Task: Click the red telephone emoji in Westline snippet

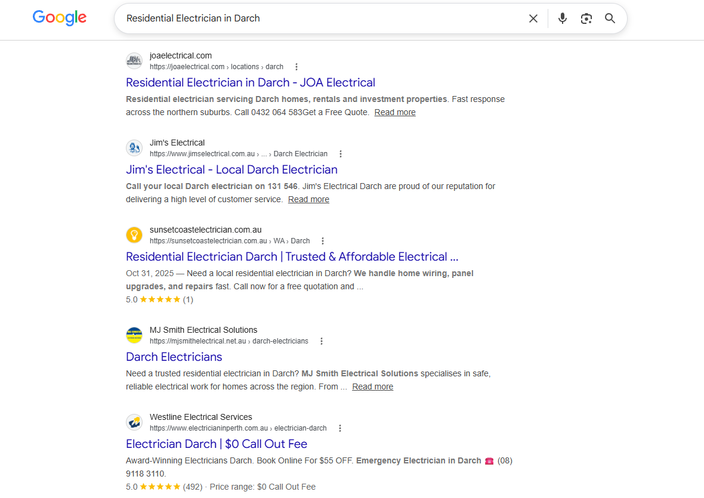Action: coord(489,461)
